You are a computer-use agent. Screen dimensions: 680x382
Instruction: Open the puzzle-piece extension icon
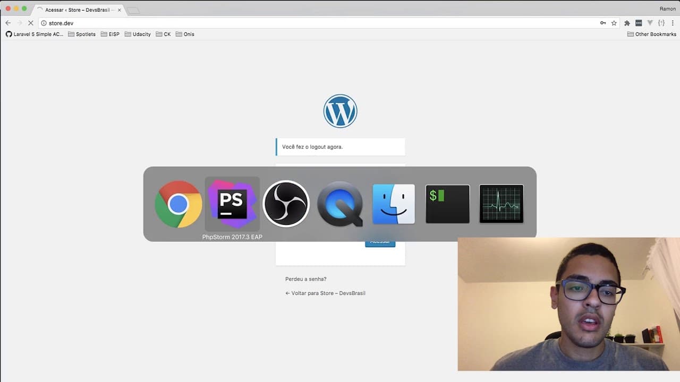627,23
